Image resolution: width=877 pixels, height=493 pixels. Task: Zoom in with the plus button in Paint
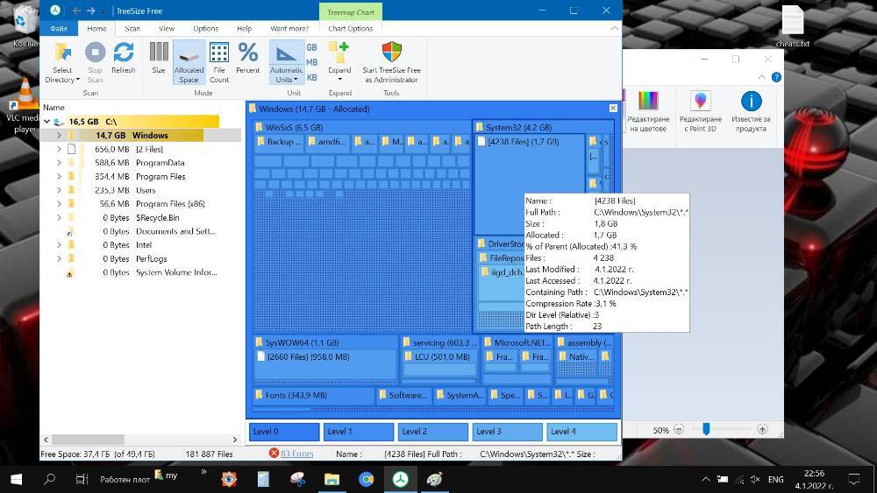(x=762, y=429)
